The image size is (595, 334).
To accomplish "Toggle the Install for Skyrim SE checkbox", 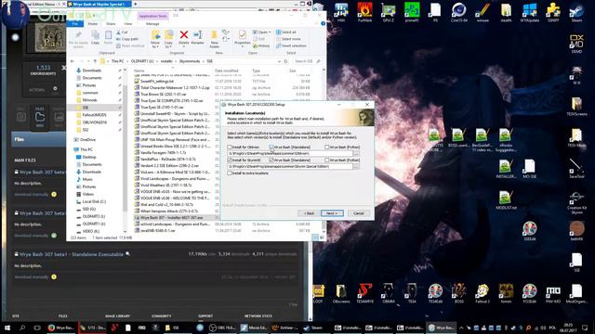I will click(230, 161).
